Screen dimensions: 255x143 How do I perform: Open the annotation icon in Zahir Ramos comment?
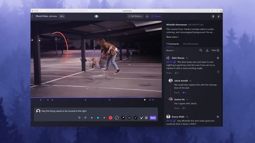(175, 62)
